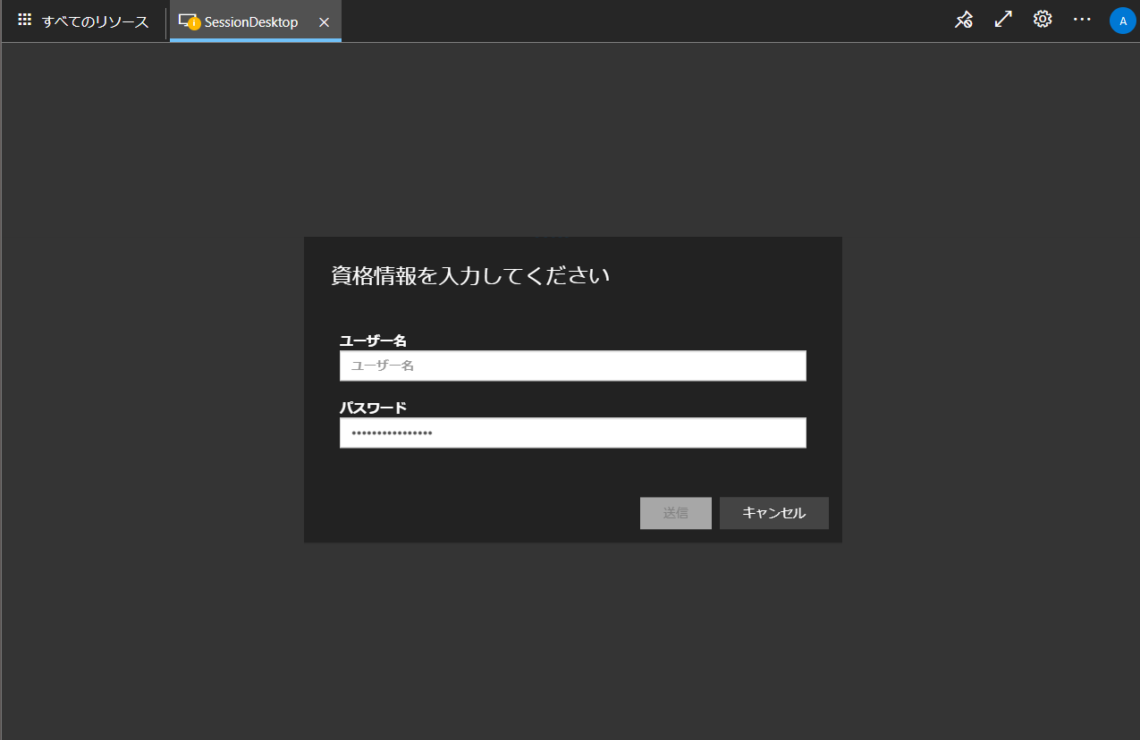Close the SessionDesktop tab
Screen dimensions: 1140x740
(324, 21)
